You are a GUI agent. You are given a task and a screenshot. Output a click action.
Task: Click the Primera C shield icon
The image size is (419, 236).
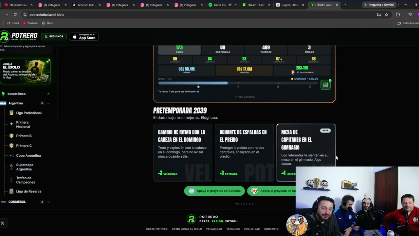point(11,146)
